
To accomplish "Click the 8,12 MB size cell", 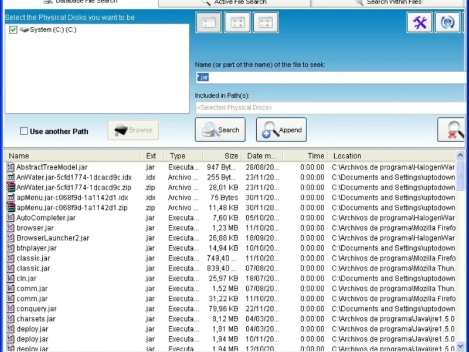I will pyautogui.click(x=225, y=319).
